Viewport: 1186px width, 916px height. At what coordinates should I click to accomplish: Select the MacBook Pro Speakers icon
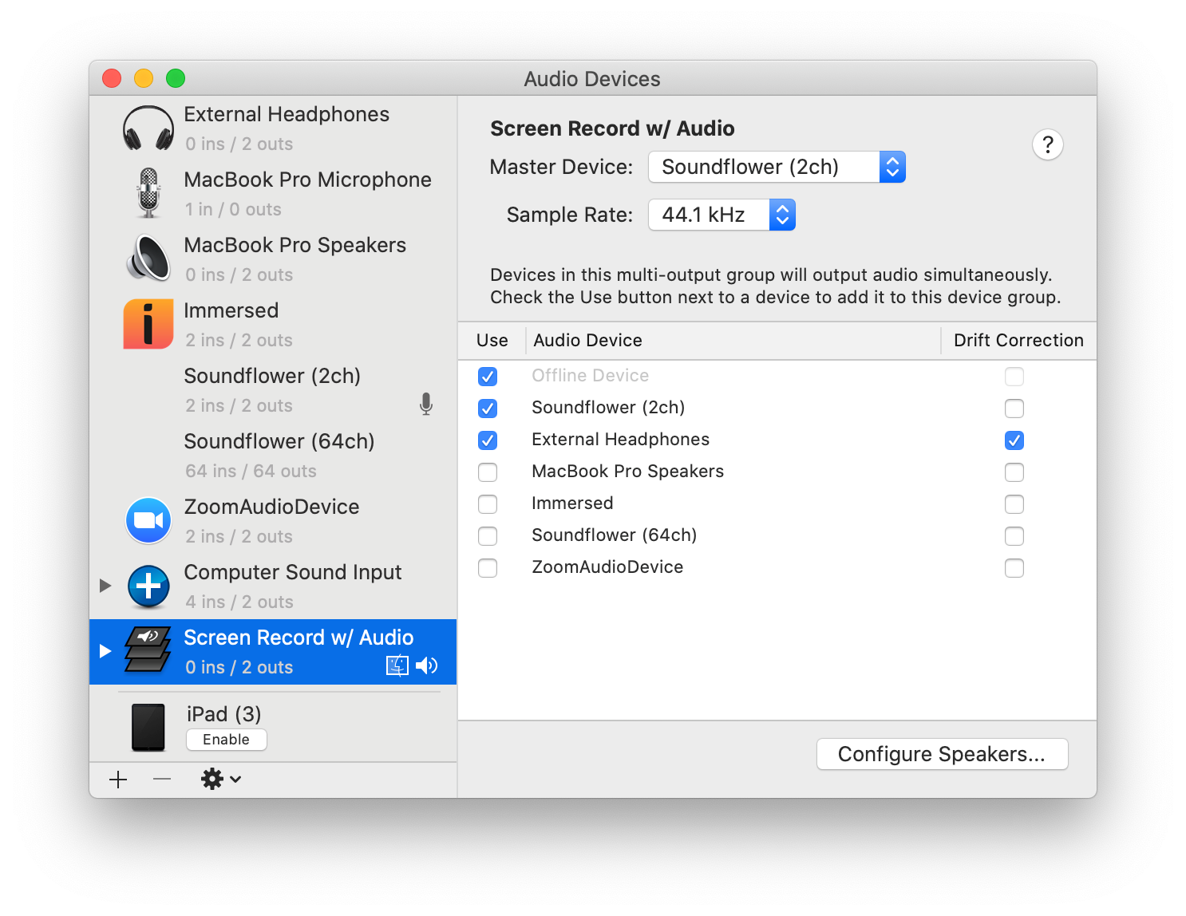[148, 259]
